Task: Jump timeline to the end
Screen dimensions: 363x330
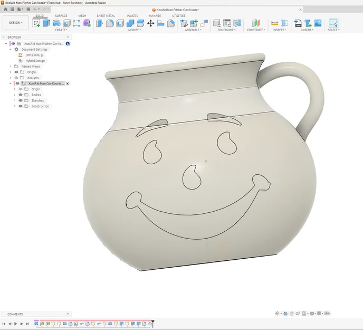Action: pos(27,324)
